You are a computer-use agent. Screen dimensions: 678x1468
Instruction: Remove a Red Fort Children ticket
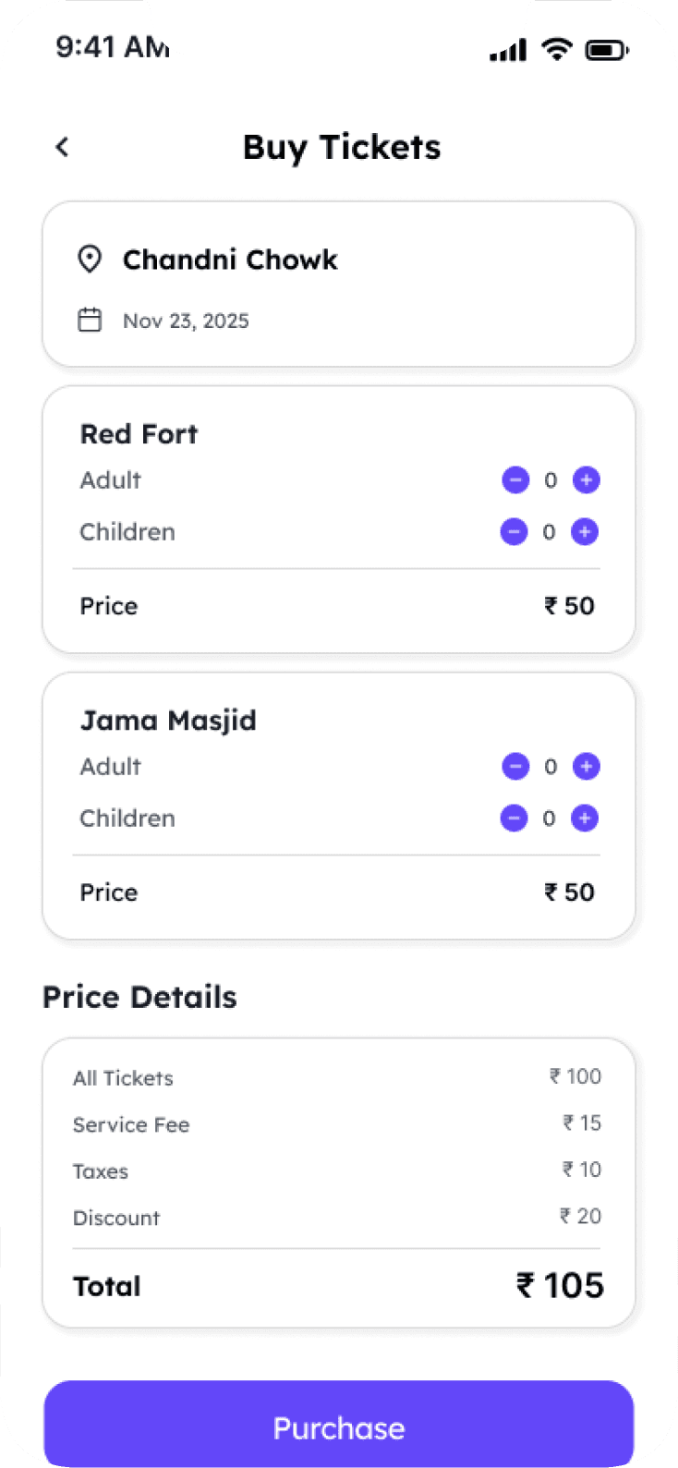514,532
